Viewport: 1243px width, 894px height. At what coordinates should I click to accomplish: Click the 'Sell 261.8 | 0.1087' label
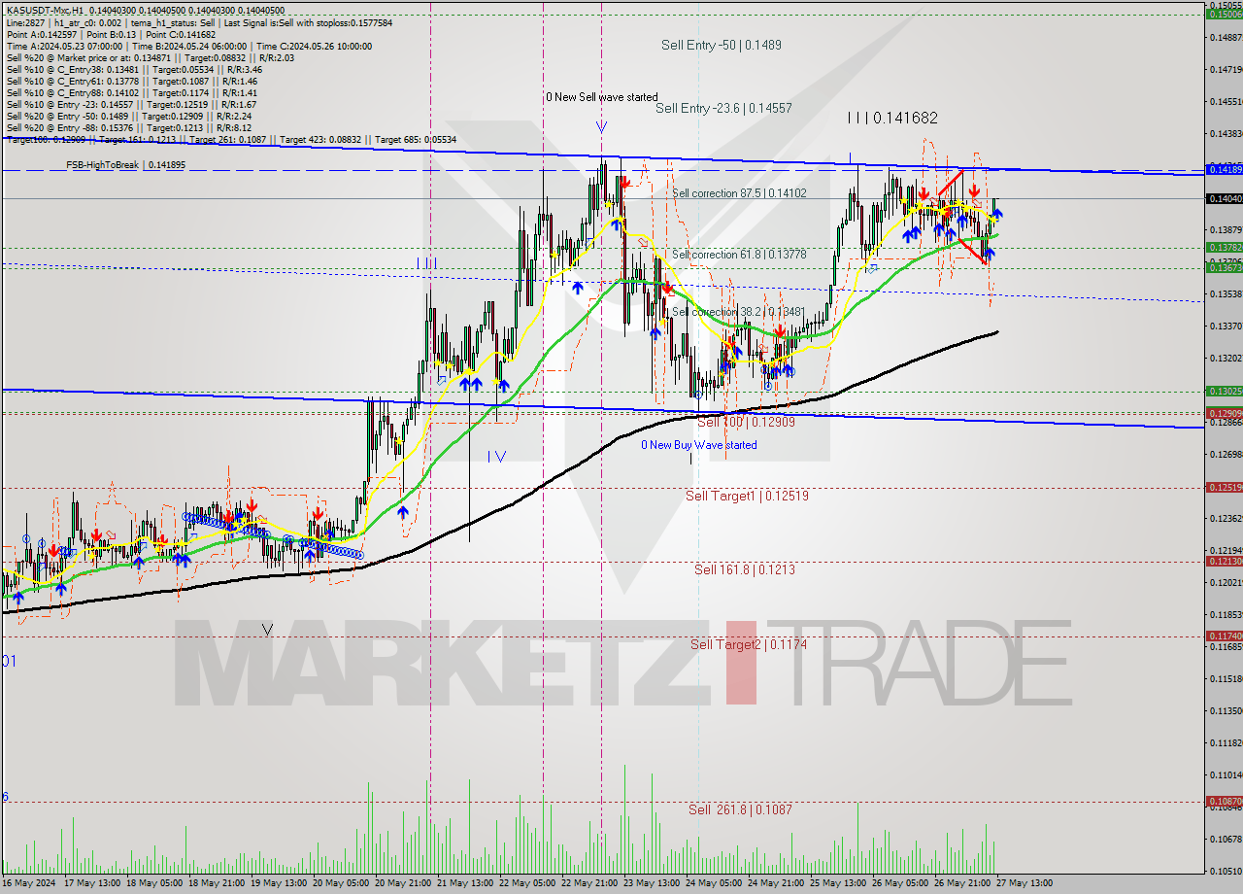click(x=740, y=809)
